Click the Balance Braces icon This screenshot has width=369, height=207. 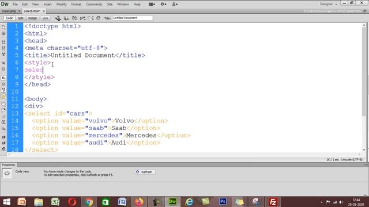coord(3,69)
